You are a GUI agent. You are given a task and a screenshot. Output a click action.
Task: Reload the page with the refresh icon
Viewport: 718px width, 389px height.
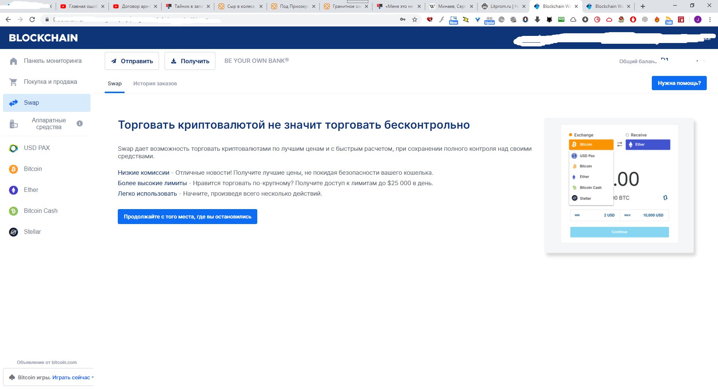[32, 19]
